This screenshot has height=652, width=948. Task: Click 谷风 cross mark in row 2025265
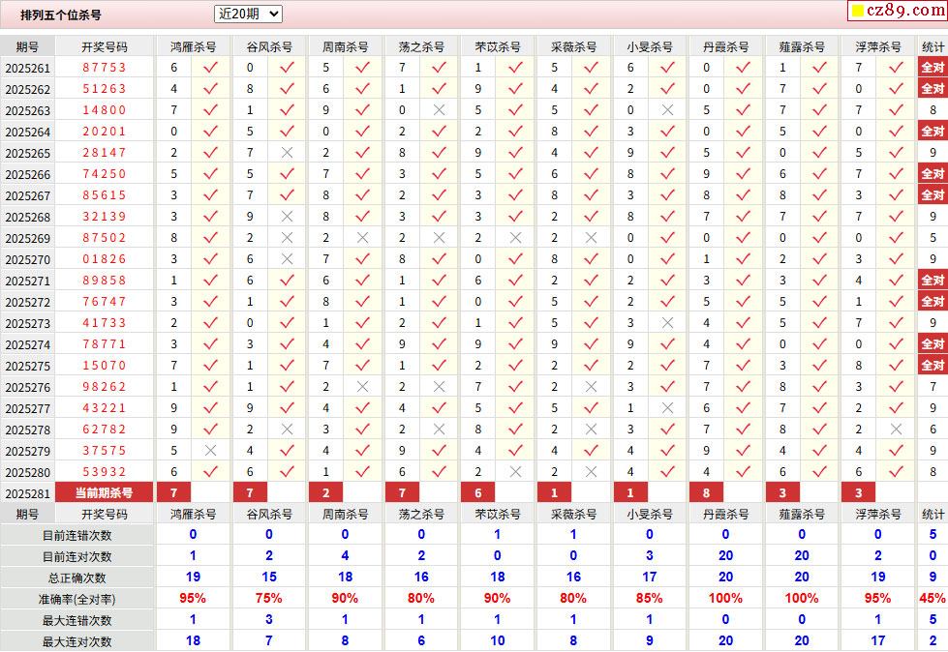(288, 153)
